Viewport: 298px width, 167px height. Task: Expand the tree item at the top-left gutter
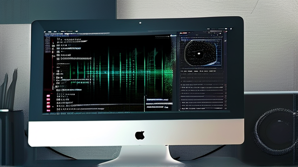pyautogui.click(x=54, y=43)
